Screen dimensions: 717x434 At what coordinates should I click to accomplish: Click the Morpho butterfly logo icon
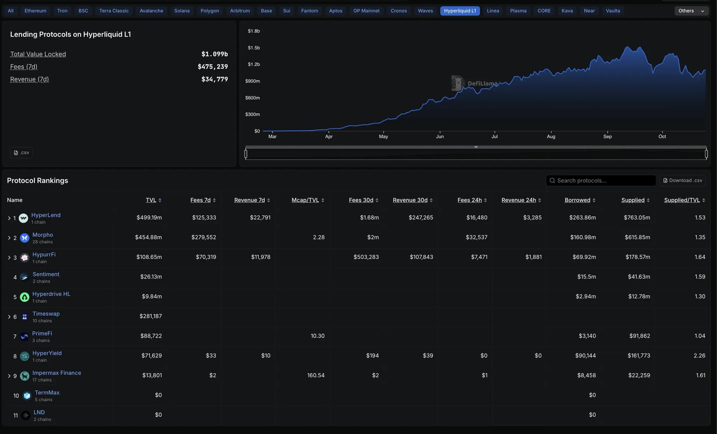click(x=25, y=238)
